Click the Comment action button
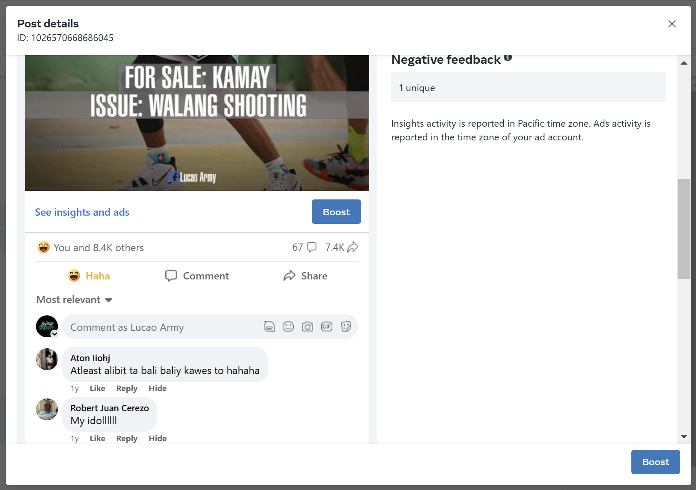696x490 pixels. (197, 276)
